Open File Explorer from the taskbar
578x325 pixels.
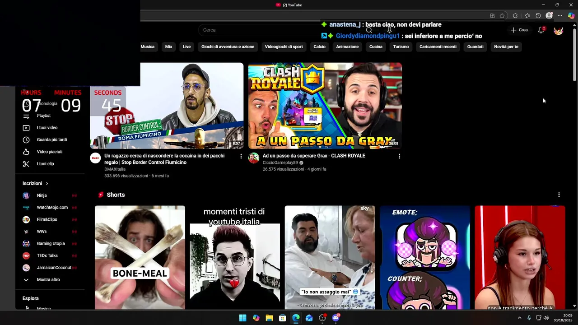coord(269,318)
